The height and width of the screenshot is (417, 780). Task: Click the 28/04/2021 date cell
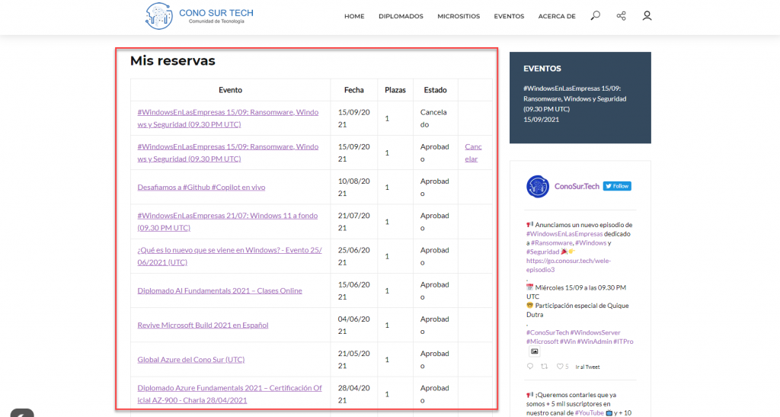coord(353,393)
